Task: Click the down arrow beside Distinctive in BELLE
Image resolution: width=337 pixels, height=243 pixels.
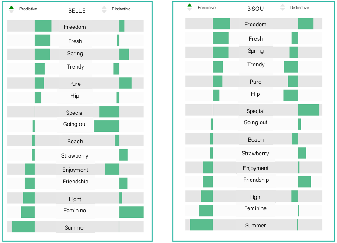Action: tap(104, 12)
